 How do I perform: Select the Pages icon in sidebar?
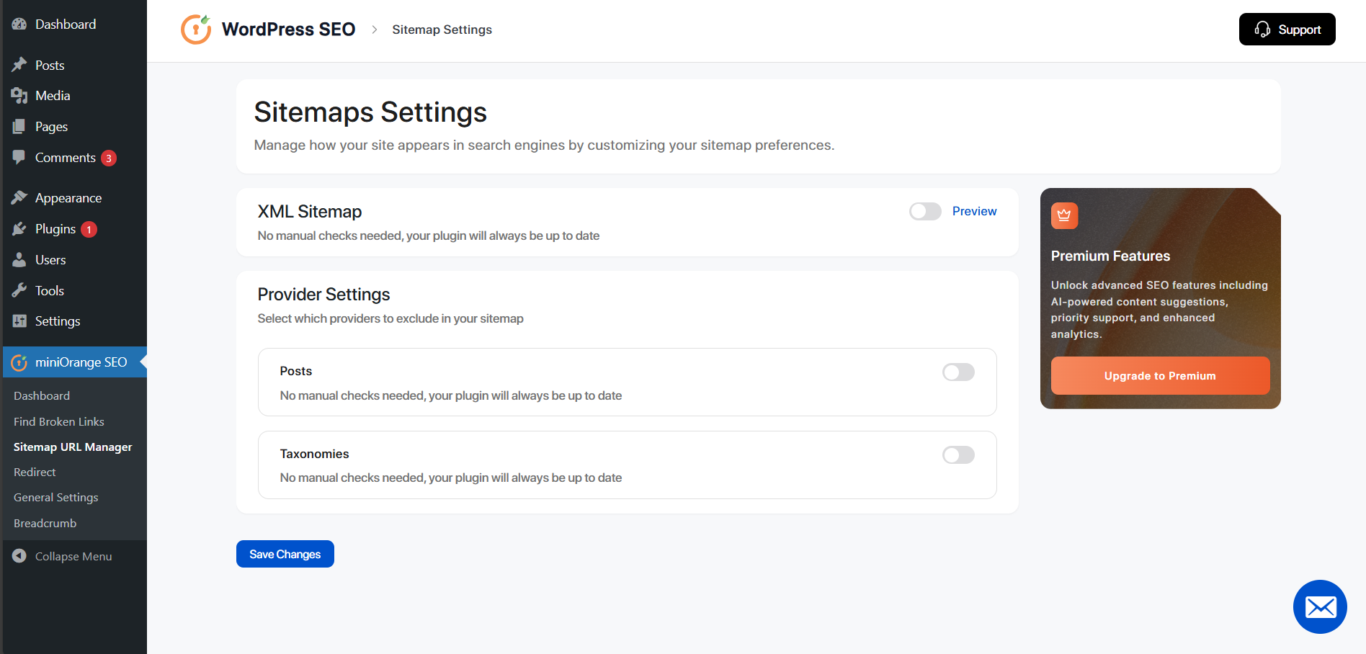click(x=19, y=126)
